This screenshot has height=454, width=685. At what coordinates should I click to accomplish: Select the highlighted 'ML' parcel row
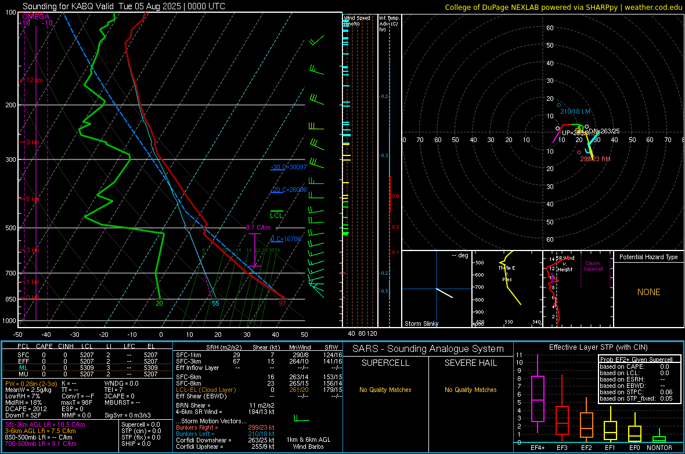pyautogui.click(x=88, y=368)
